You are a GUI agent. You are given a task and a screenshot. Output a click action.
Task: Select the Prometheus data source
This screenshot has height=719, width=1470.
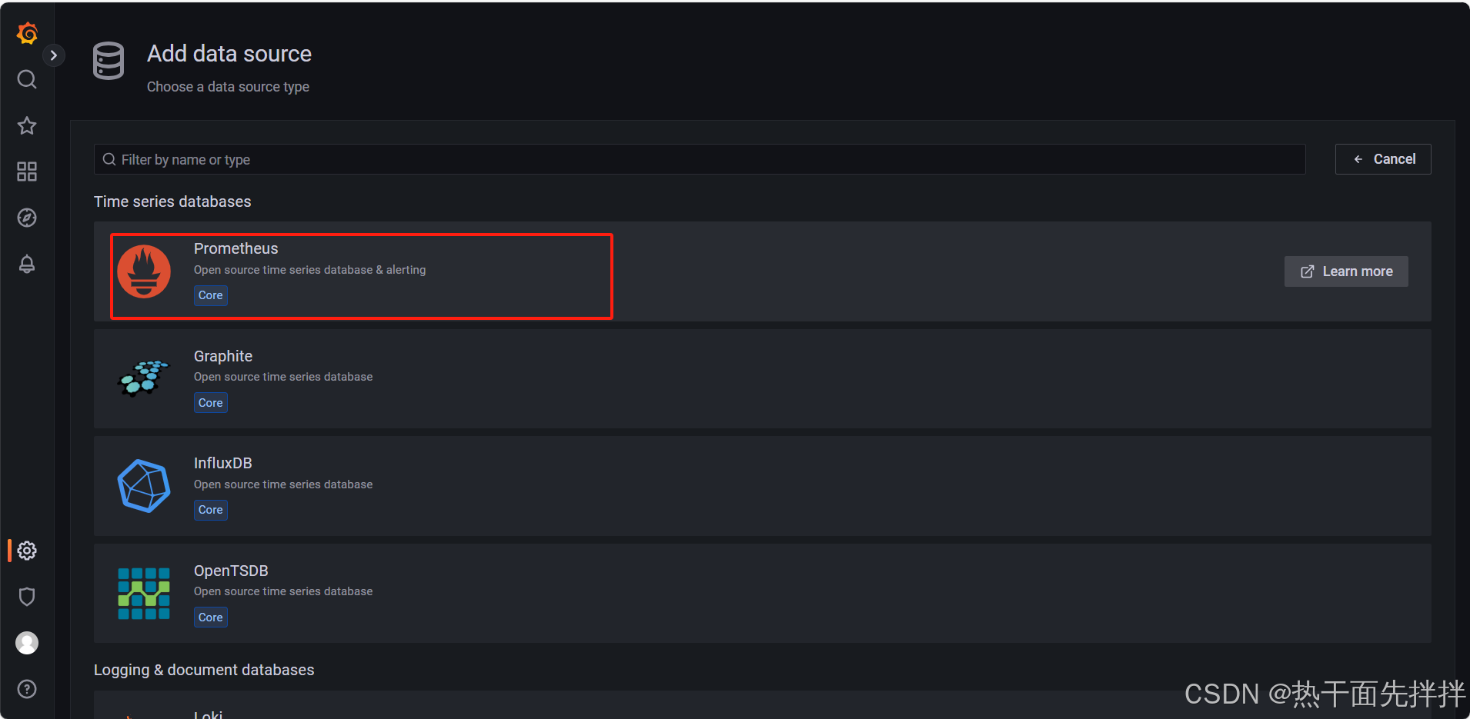click(763, 271)
